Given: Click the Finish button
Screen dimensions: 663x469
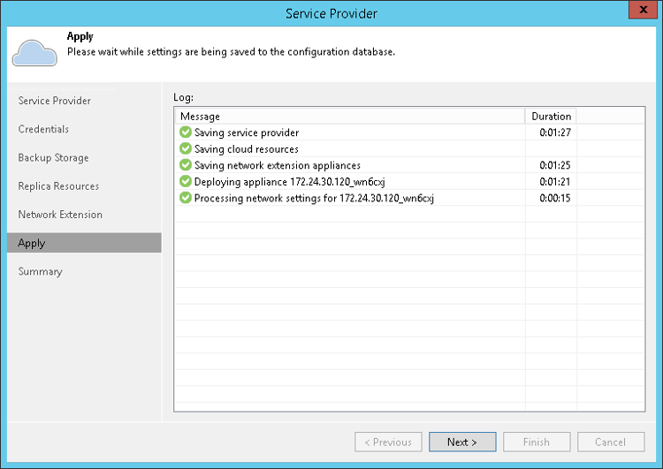Looking at the screenshot, I should (x=537, y=442).
